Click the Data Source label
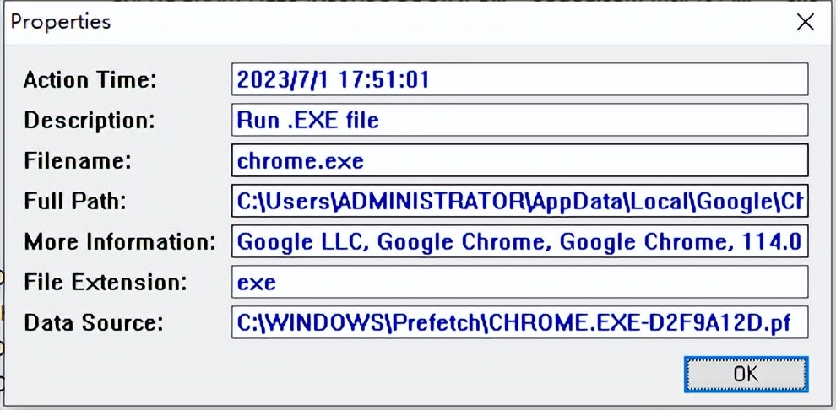836x410 pixels. 93,323
